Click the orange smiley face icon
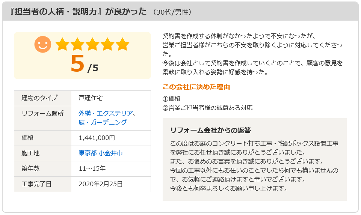Viewport: 361px width, 215px height. 43,44
